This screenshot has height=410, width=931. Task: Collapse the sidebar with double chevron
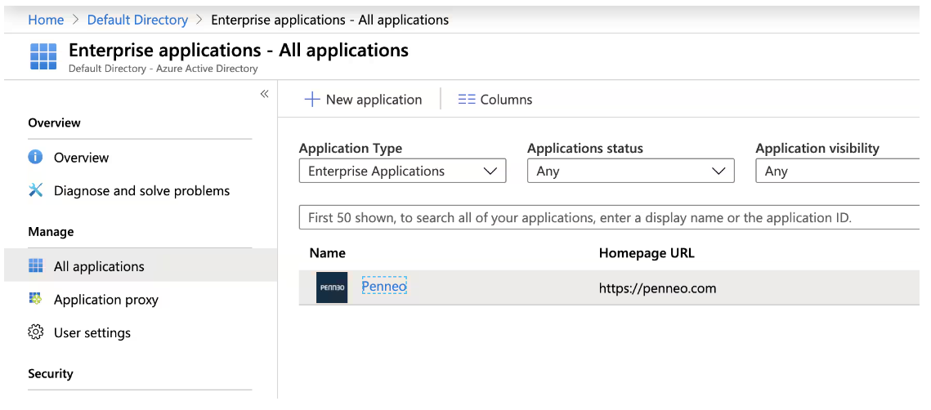click(x=265, y=94)
